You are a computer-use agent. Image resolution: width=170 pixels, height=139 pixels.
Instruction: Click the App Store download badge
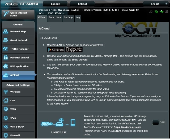74,50
